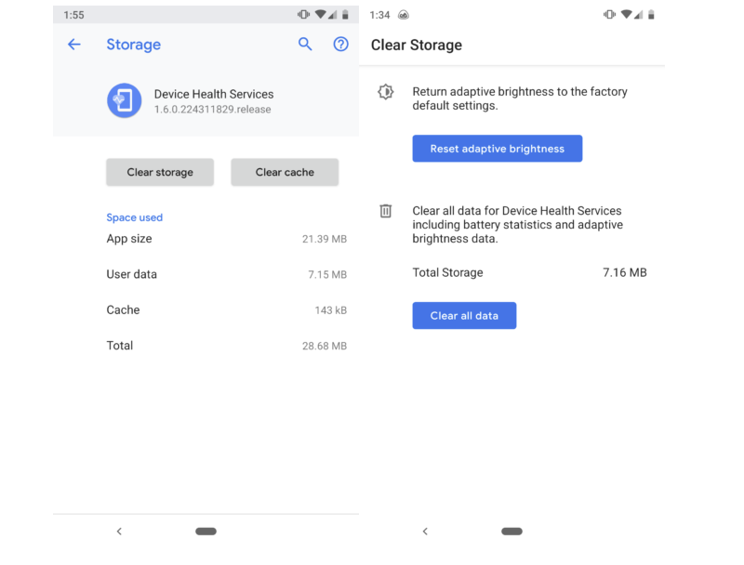Open the help icon in Storage header

(x=340, y=44)
